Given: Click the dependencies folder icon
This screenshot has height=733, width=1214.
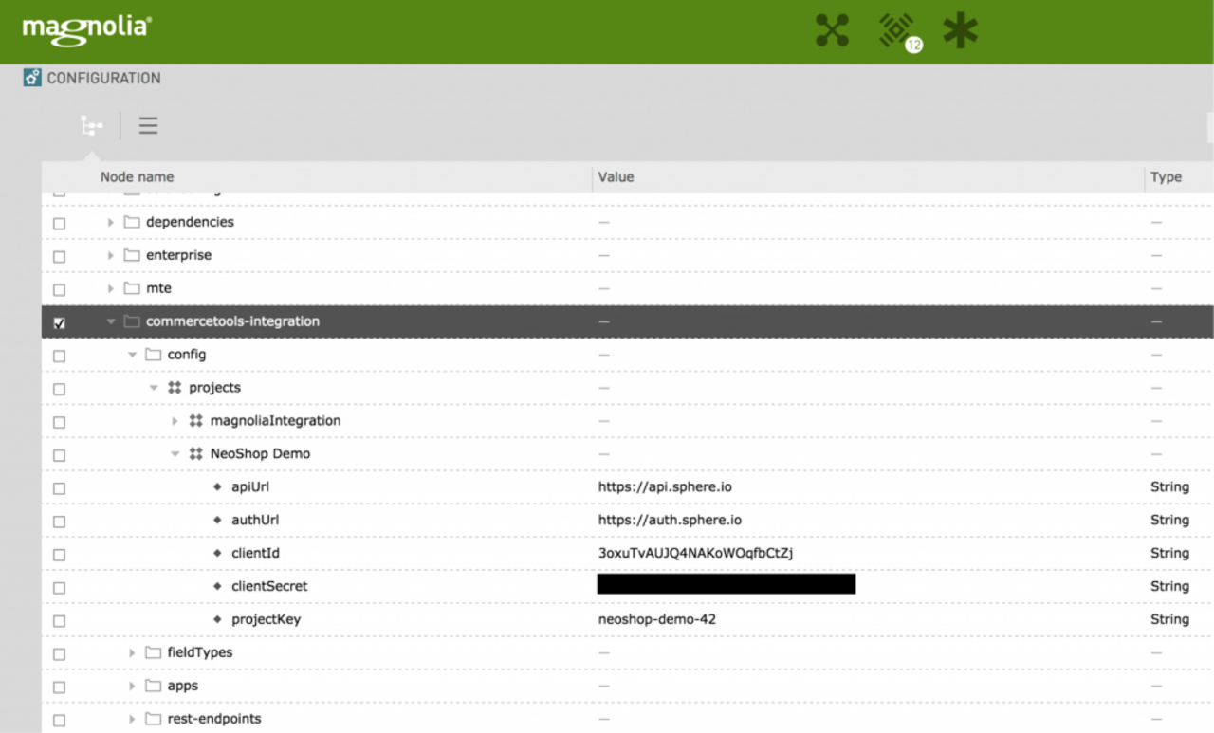Looking at the screenshot, I should [132, 222].
